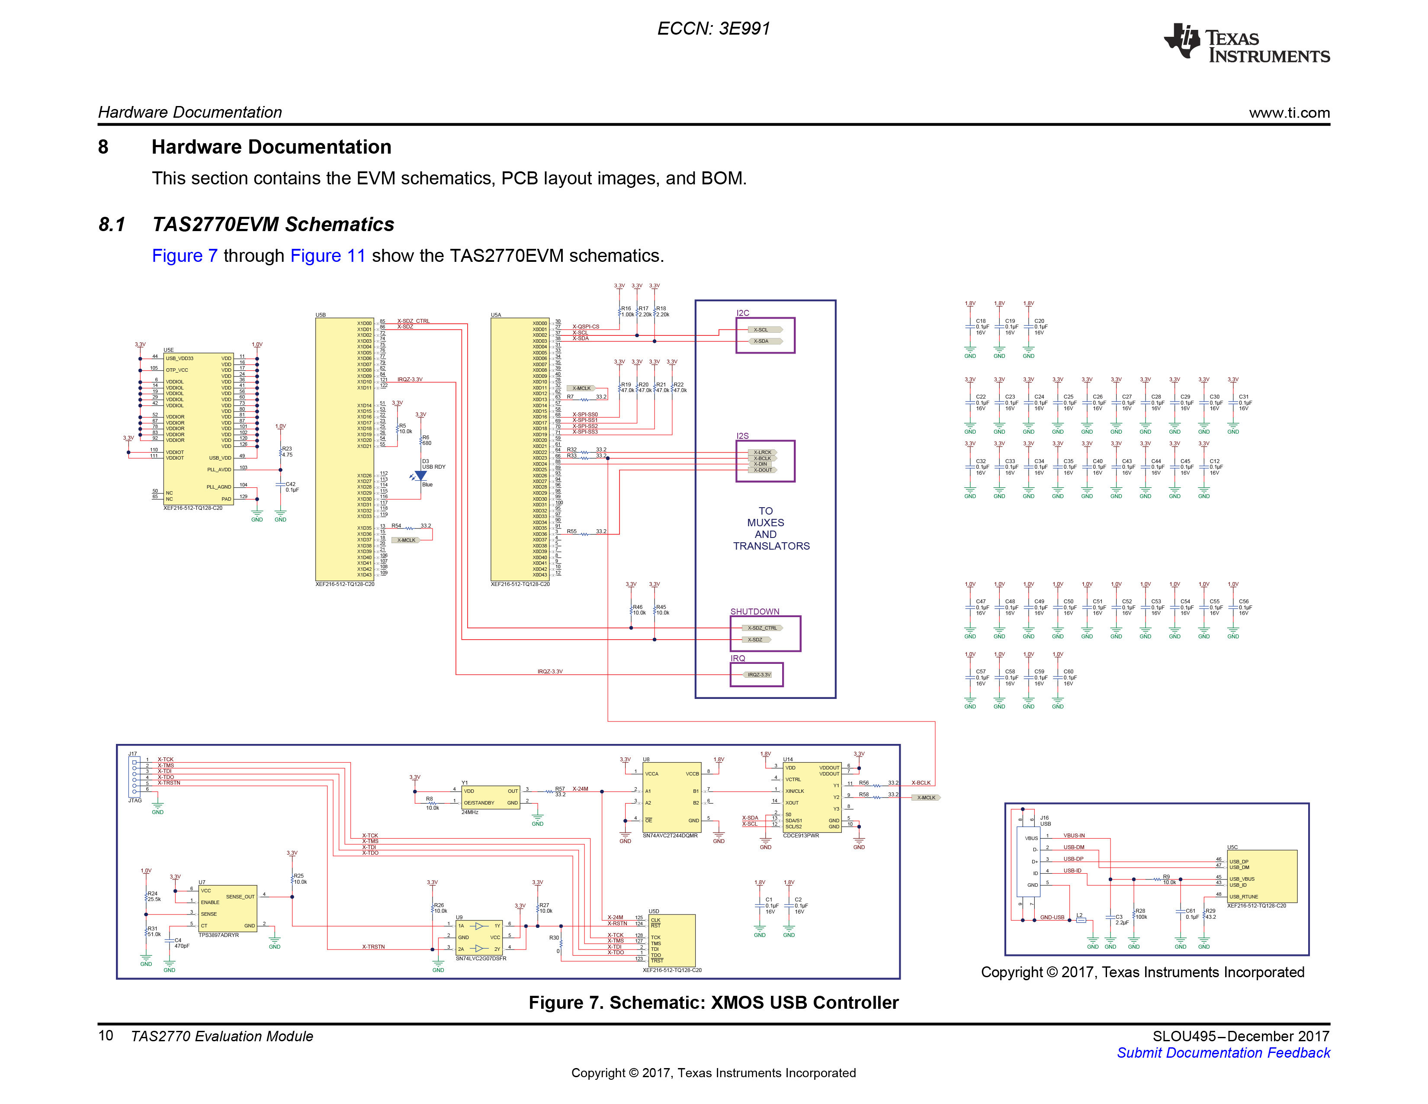
Task: Select the X-TRSTN label near U9
Action: pyautogui.click(x=373, y=946)
